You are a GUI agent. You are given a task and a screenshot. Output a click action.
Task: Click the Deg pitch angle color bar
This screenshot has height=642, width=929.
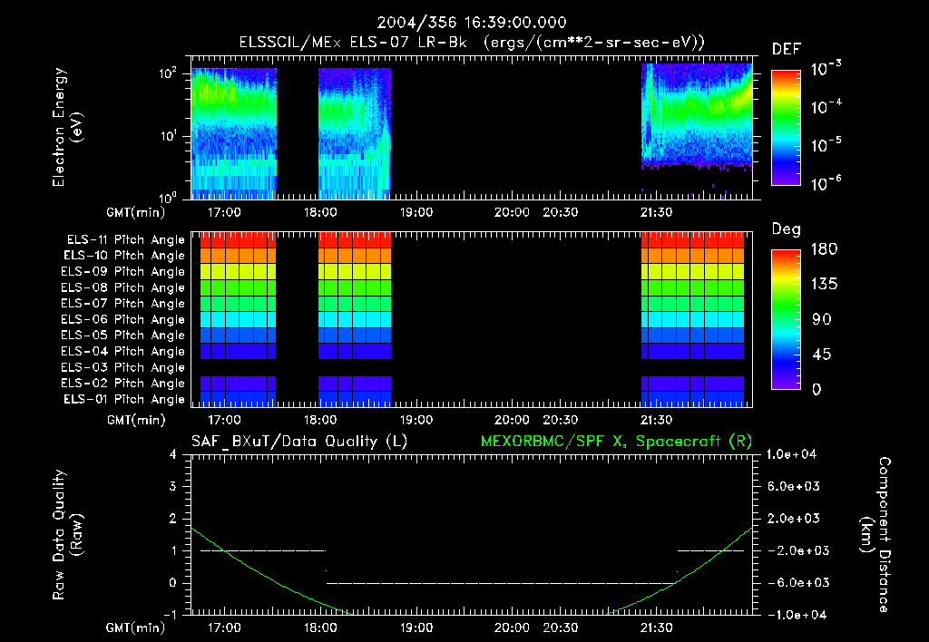click(x=786, y=320)
